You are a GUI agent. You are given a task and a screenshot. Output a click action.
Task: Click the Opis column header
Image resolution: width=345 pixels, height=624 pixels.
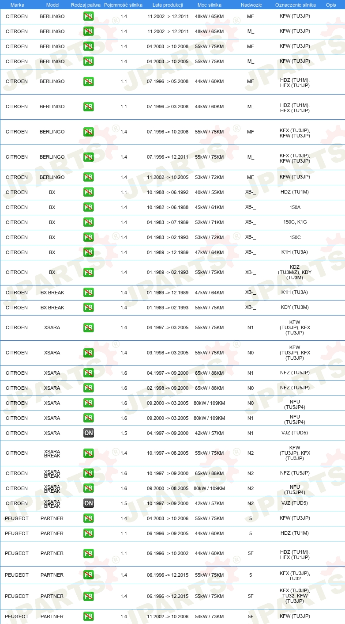coord(331,5)
